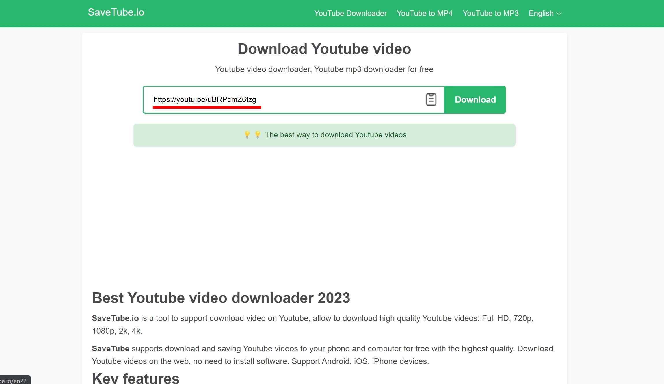Click the lightbulb icon in the tip banner
Image resolution: width=664 pixels, height=384 pixels.
(x=247, y=134)
